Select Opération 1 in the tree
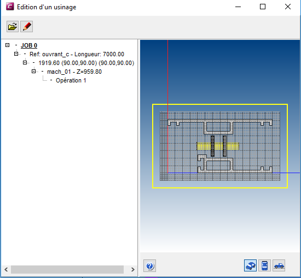Image resolution: width=301 pixels, height=278 pixels. click(71, 80)
